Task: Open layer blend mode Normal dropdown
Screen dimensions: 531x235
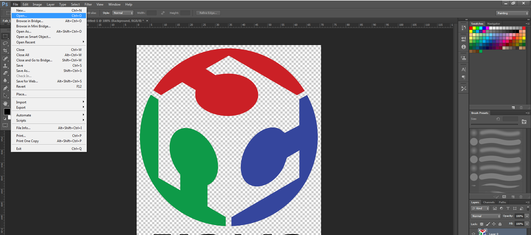Action: (x=486, y=216)
